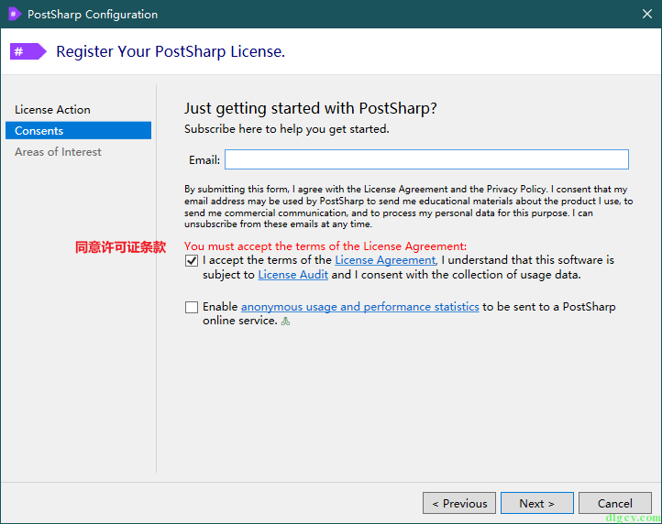Click the red 'You must accept the terms' warning

pos(325,246)
